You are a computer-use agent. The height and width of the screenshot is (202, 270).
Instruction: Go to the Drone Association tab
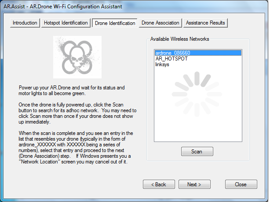click(161, 23)
